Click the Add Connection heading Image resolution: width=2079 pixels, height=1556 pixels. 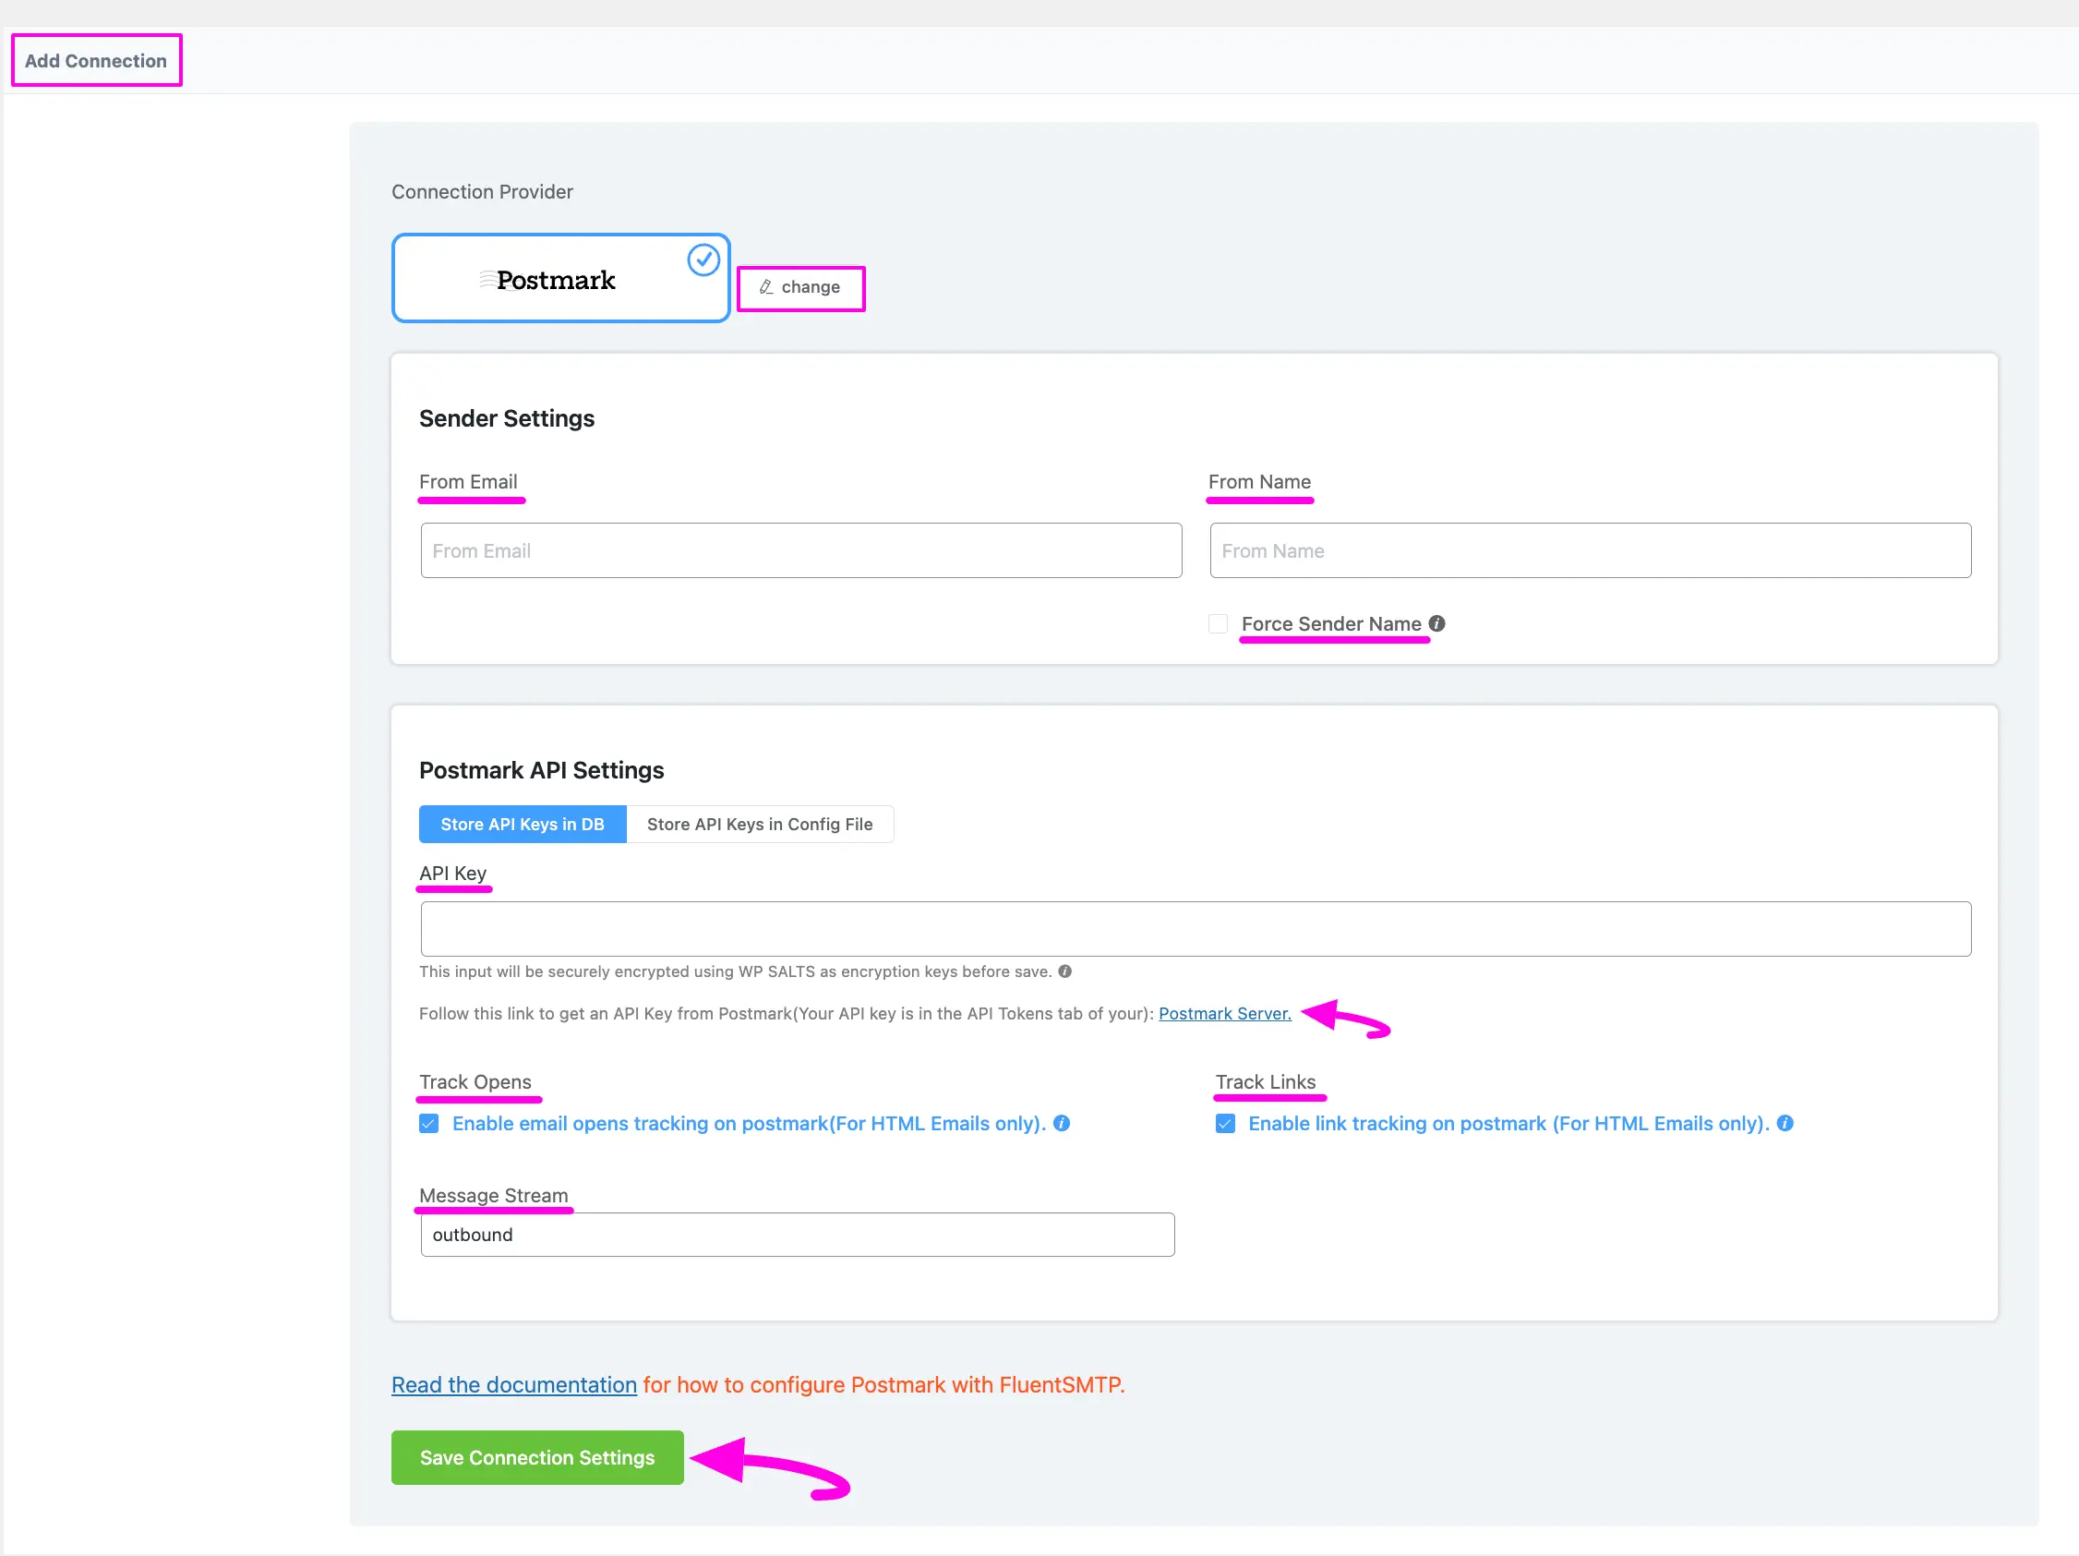tap(96, 61)
